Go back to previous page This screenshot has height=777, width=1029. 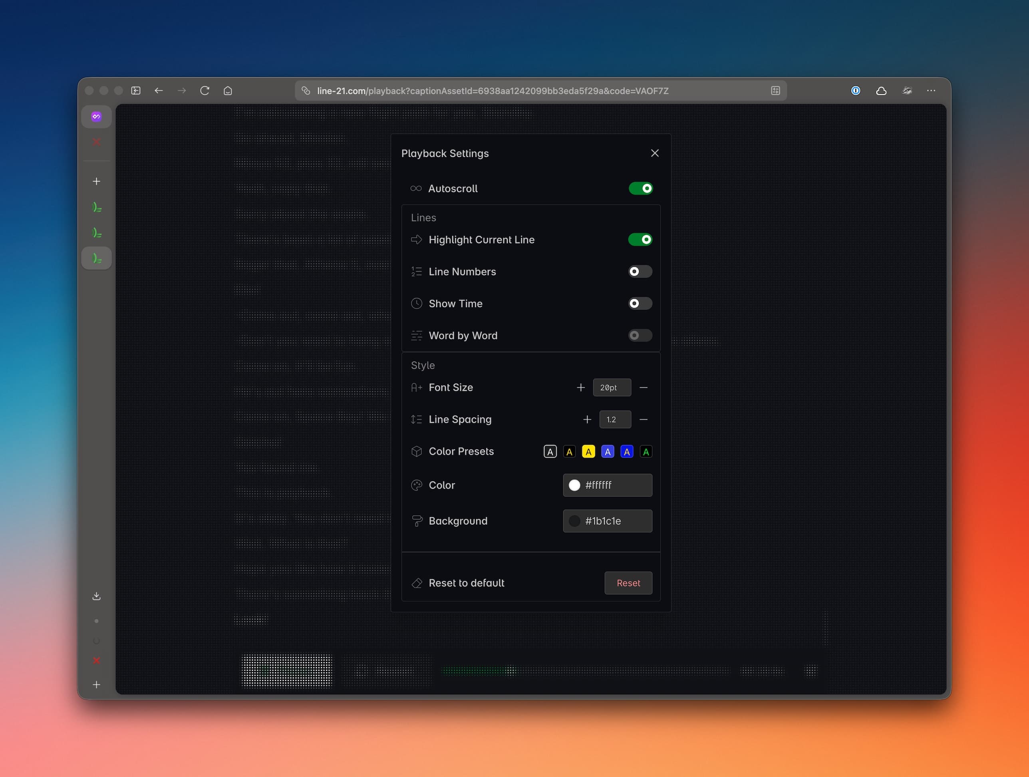tap(159, 91)
